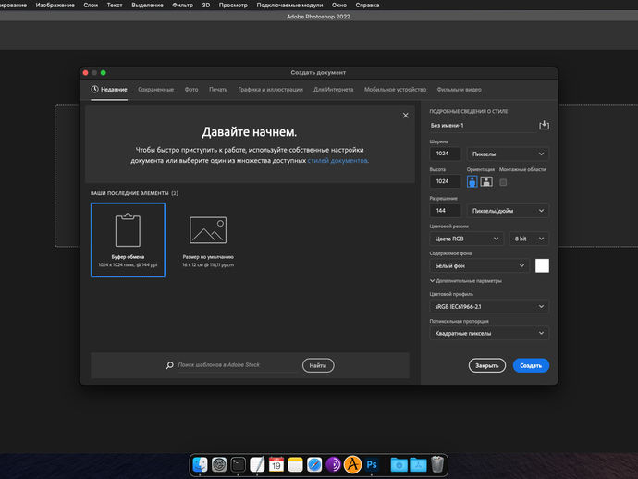Open the Текст menu
Image resolution: width=638 pixels, height=479 pixels.
[115, 5]
